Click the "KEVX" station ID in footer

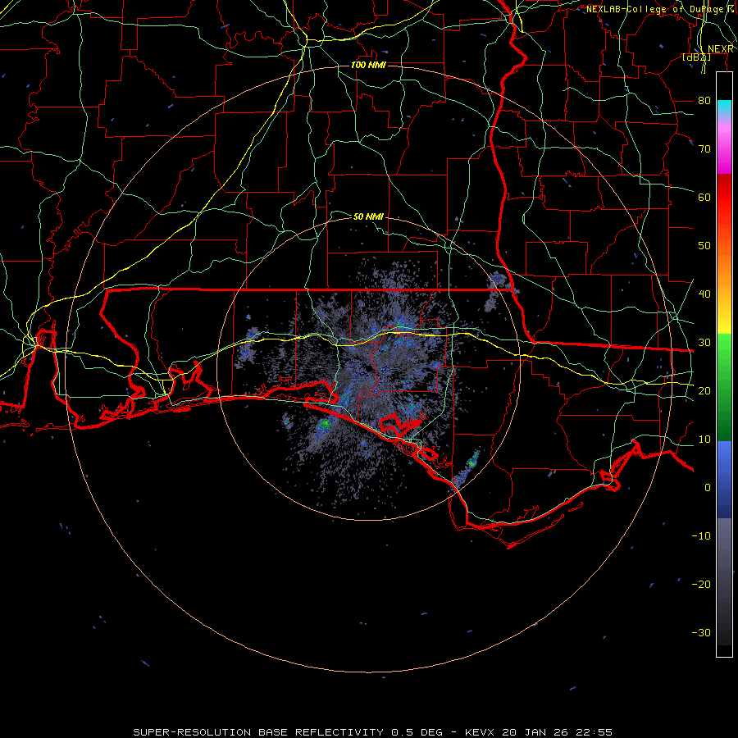click(479, 732)
